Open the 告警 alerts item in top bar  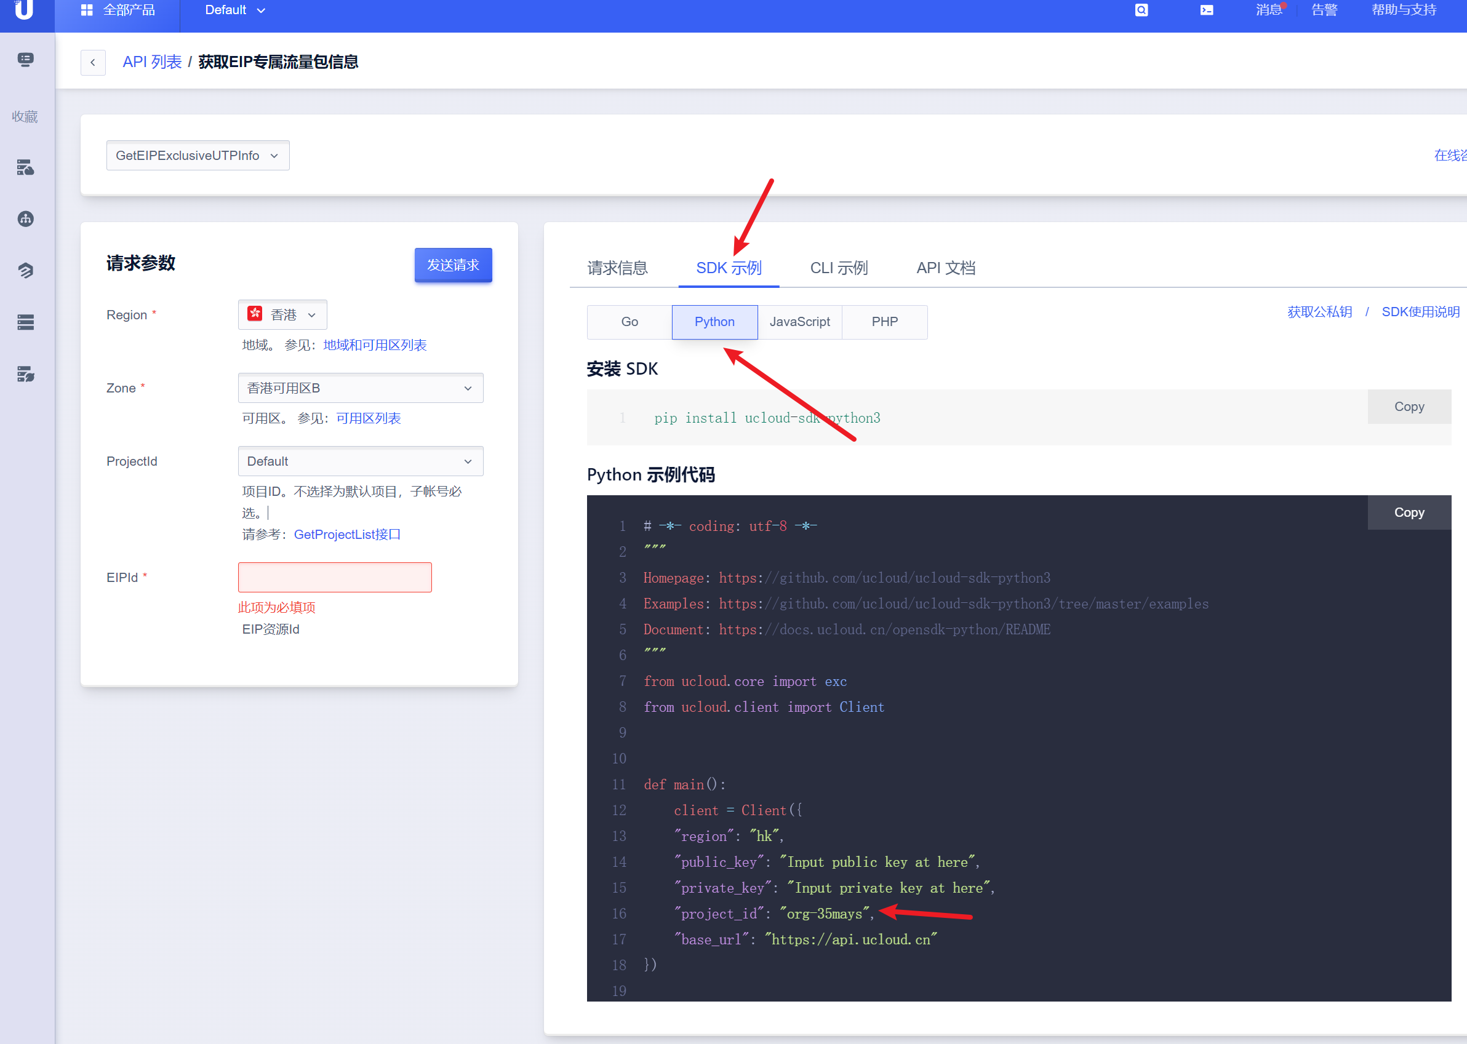(1324, 10)
